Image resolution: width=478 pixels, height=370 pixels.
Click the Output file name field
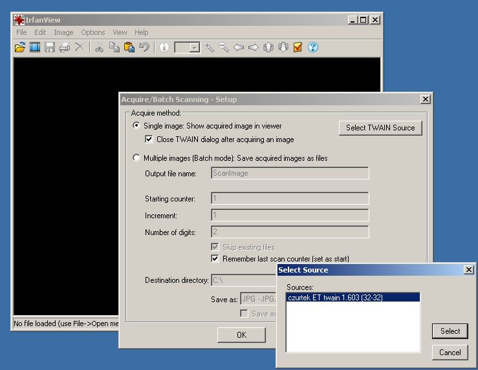pos(290,173)
